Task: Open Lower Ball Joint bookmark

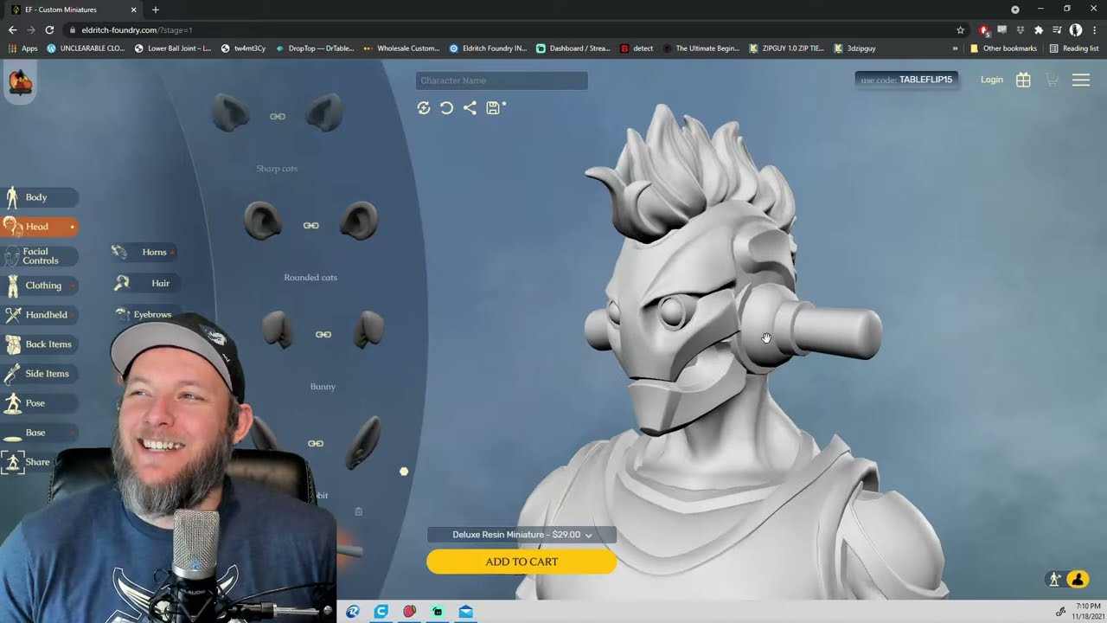Action: click(173, 48)
